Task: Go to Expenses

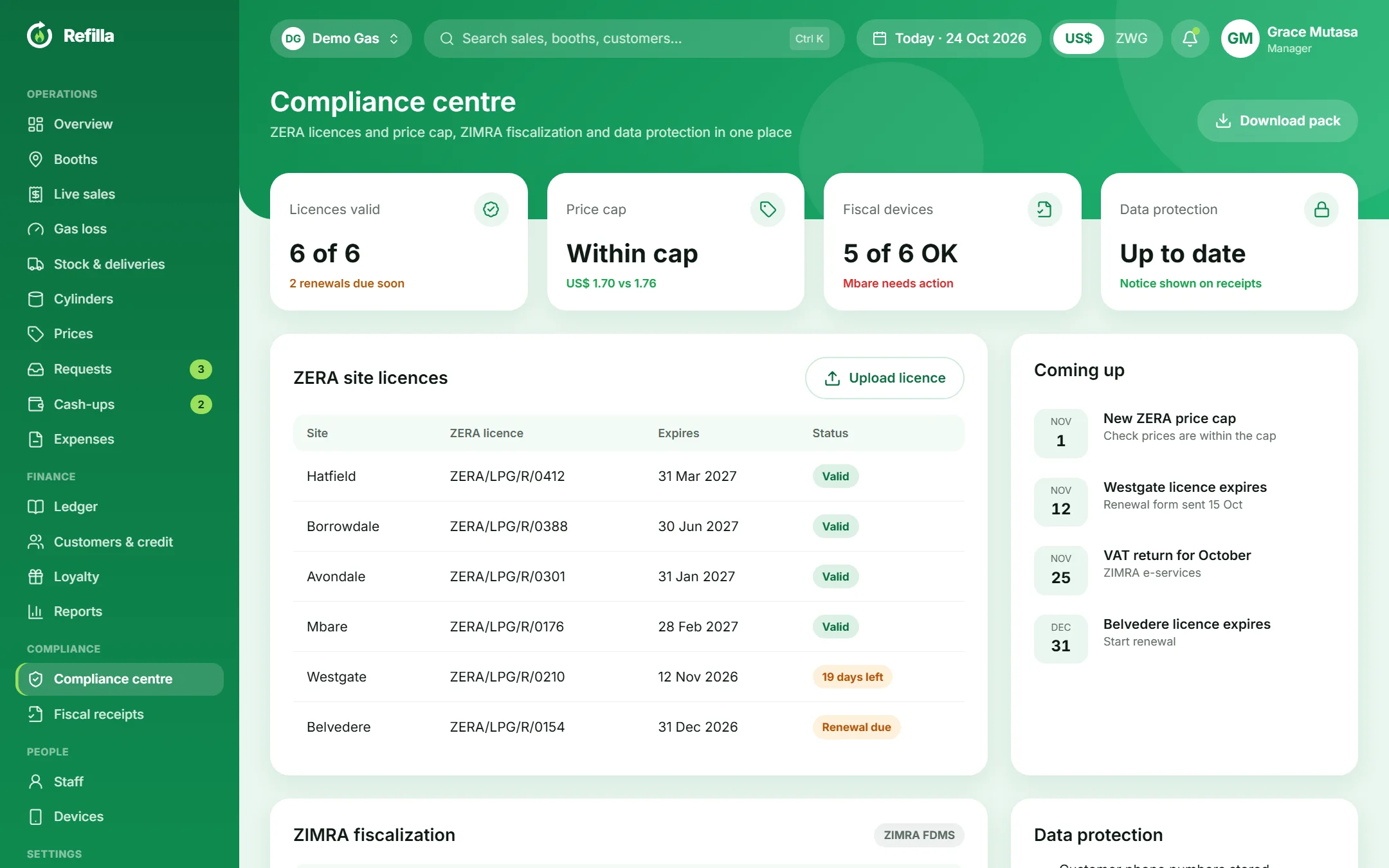Action: (120, 439)
